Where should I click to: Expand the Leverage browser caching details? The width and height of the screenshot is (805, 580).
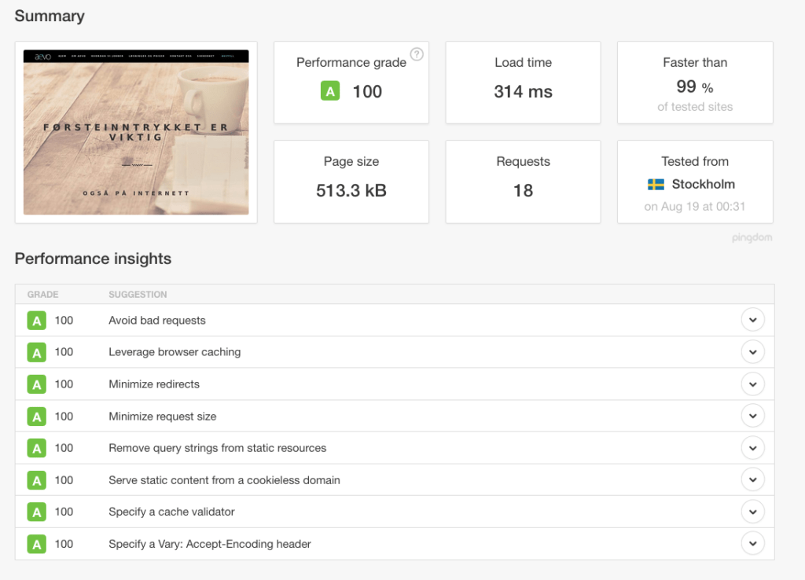(x=752, y=352)
